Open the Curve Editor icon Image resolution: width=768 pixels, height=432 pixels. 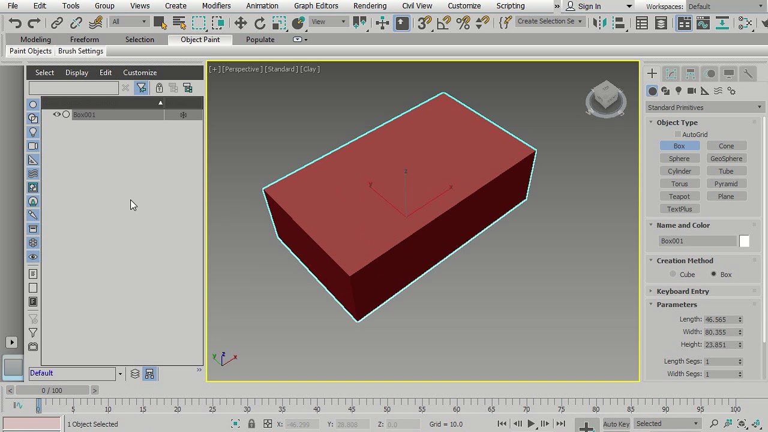pyautogui.click(x=703, y=23)
